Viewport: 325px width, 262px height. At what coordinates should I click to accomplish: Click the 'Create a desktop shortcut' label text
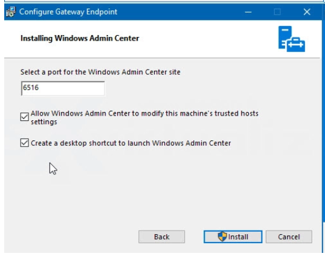pyautogui.click(x=131, y=143)
